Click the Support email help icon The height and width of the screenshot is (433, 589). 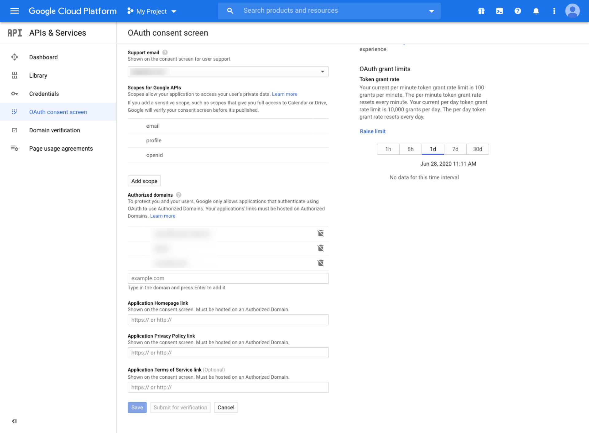pyautogui.click(x=165, y=52)
